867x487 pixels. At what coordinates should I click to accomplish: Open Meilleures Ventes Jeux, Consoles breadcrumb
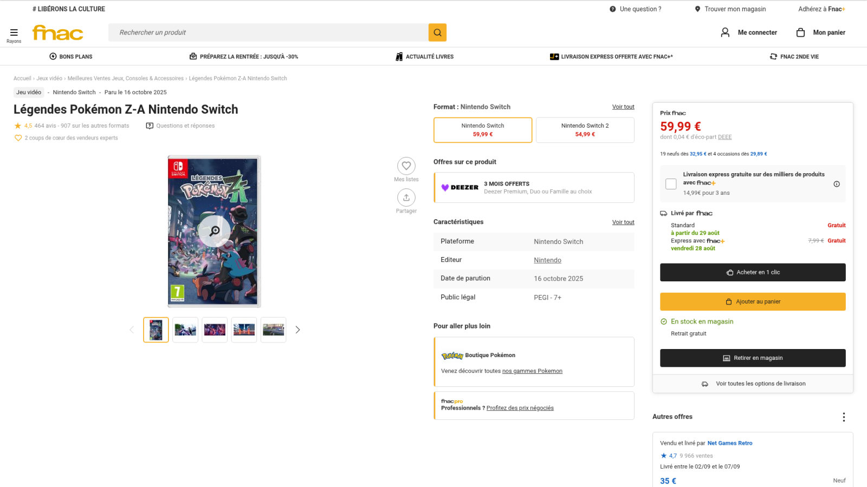point(126,78)
